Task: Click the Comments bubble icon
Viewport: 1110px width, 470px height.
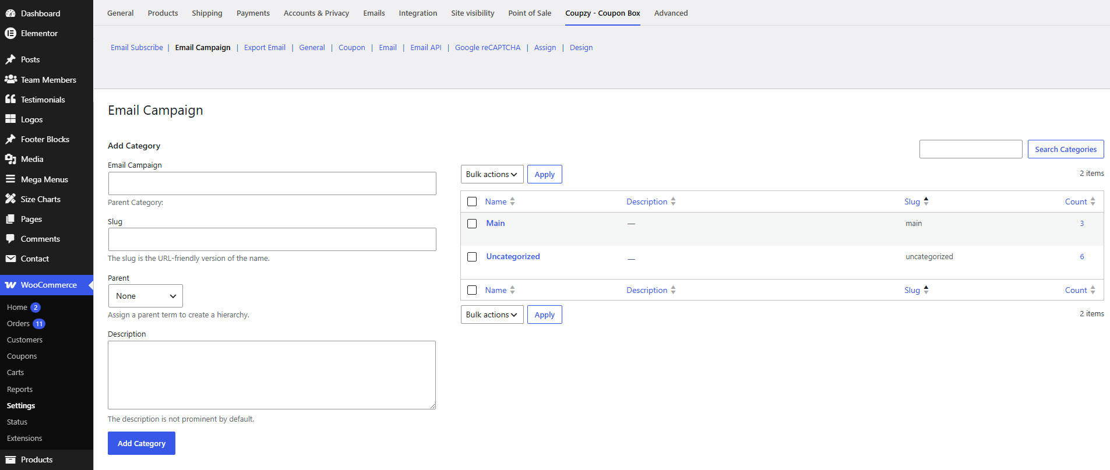Action: point(10,239)
